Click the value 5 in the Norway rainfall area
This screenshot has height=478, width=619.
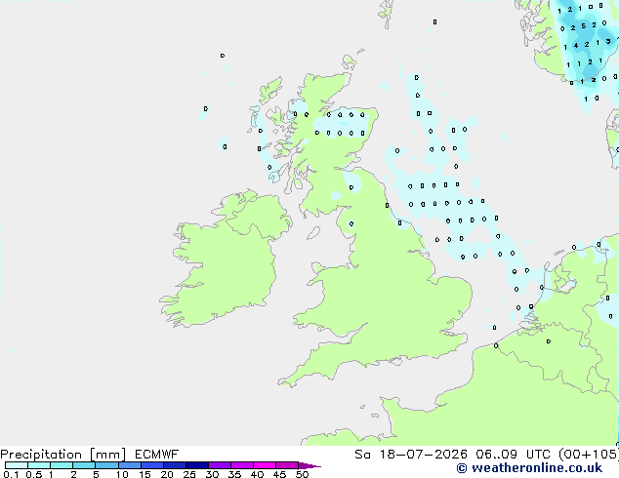click(x=584, y=26)
